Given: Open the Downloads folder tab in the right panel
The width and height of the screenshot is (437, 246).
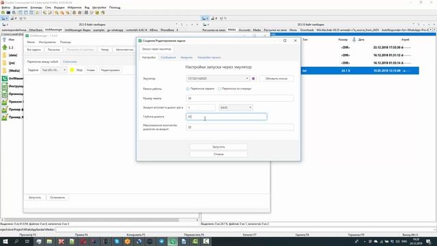Looking at the screenshot, I should (307, 30).
